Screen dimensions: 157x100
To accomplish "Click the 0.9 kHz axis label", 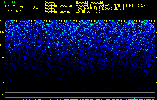I will 2,57.
